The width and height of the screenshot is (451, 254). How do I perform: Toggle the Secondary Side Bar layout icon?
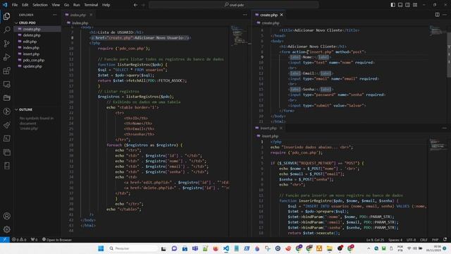pos(407,5)
